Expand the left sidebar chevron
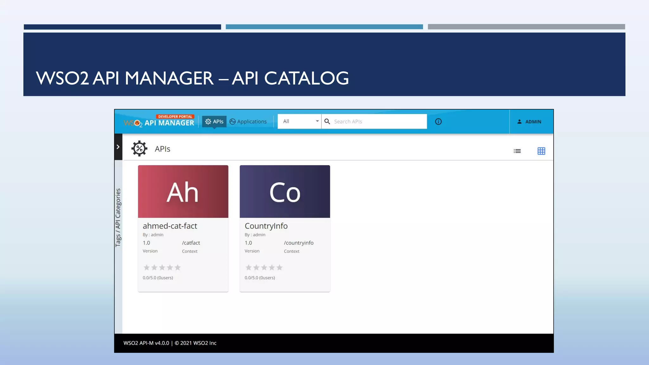Screen dimensions: 649x365 coord(118,147)
